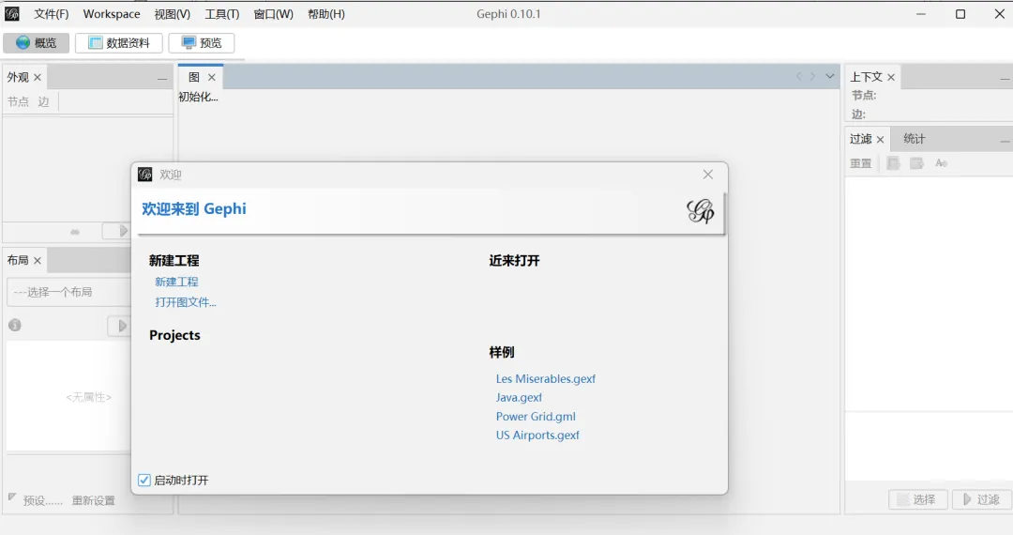Click the 重置 reset button in filters
The image size is (1013, 535).
point(860,163)
